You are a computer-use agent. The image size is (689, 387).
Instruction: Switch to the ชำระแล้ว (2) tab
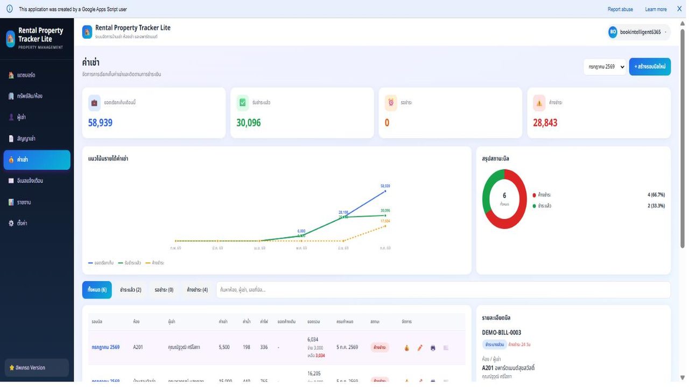(131, 290)
